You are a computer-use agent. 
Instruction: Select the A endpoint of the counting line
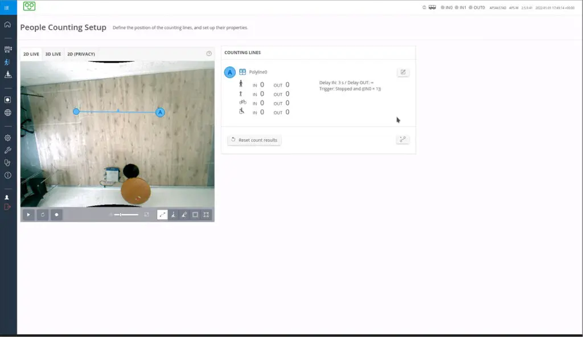(x=160, y=112)
